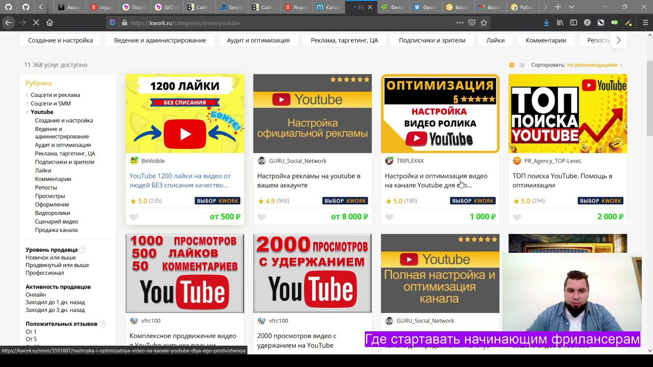Open YouTube 1200 лайки kwork title link

tap(180, 180)
